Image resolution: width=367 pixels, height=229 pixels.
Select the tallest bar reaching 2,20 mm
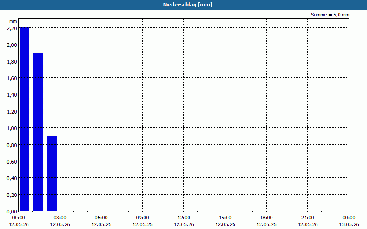coord(24,119)
